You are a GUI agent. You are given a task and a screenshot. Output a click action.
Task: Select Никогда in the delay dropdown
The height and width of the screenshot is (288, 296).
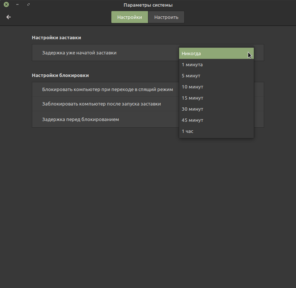pos(216,53)
